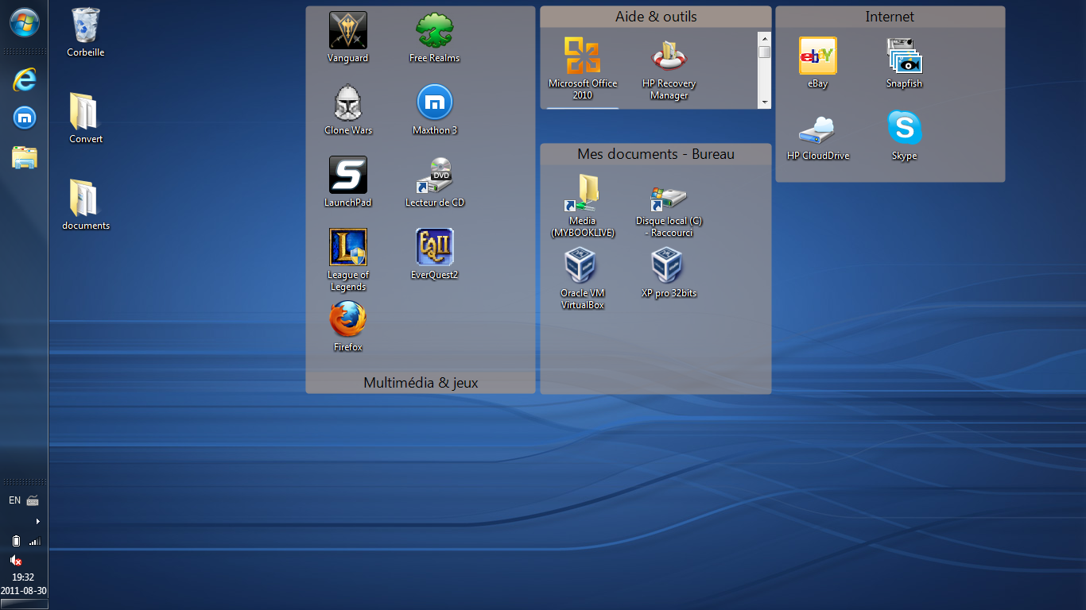Select the Microsoft Office 2010 icon
This screenshot has width=1086, height=610.
[x=583, y=68]
